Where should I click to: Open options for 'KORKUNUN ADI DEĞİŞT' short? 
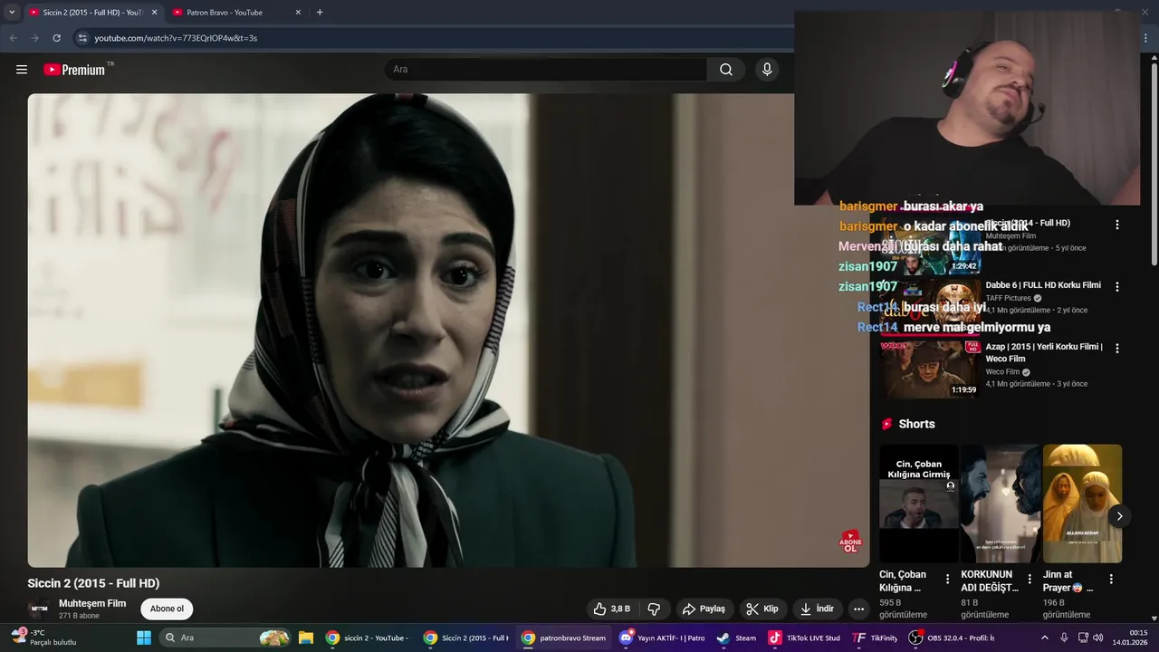coord(1030,580)
